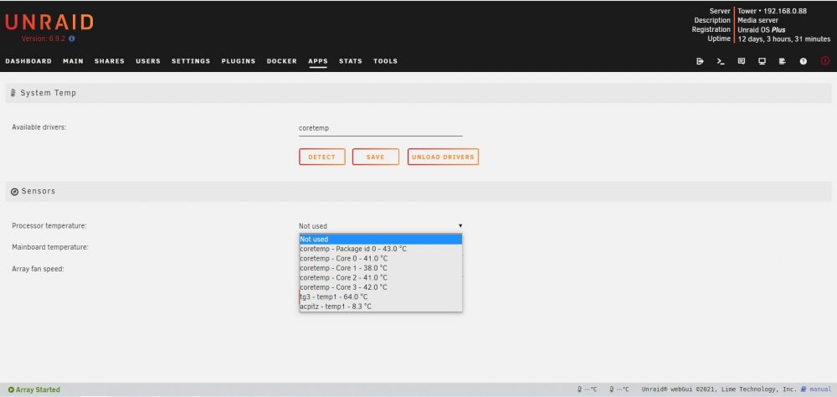Click the info icon beside version 6.9.2
This screenshot has width=837, height=397.
pyautogui.click(x=72, y=39)
